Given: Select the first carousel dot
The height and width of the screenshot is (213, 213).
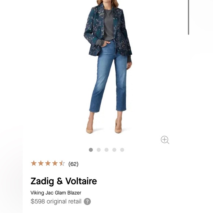Looking at the screenshot, I should coord(91,150).
